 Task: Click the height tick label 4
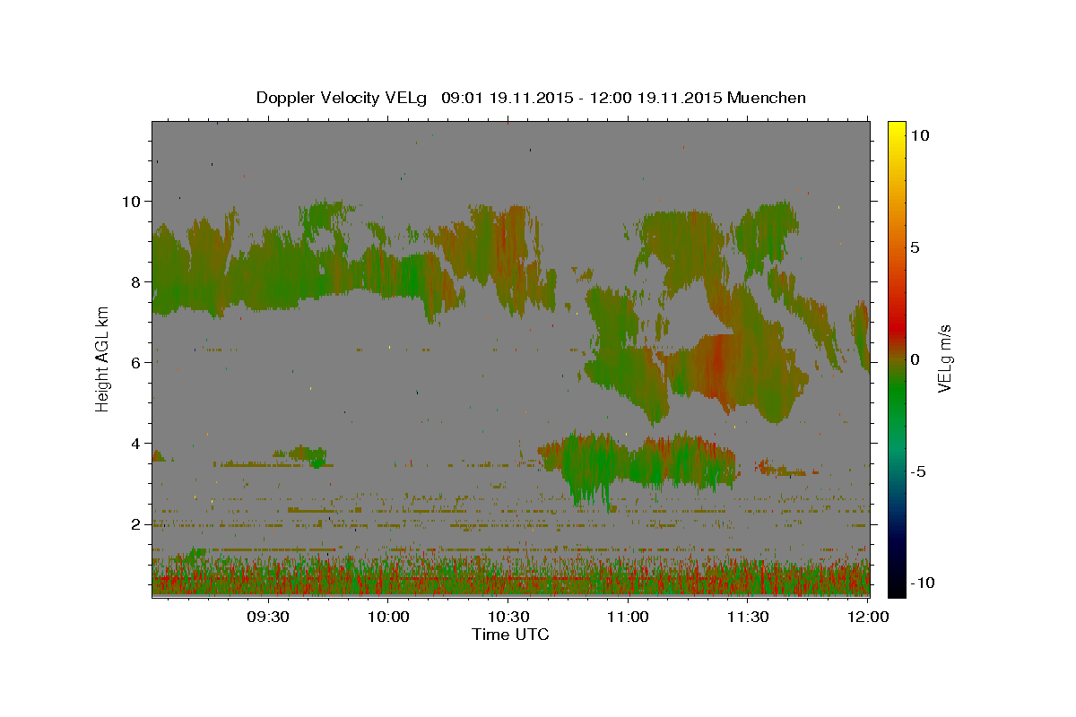136,443
